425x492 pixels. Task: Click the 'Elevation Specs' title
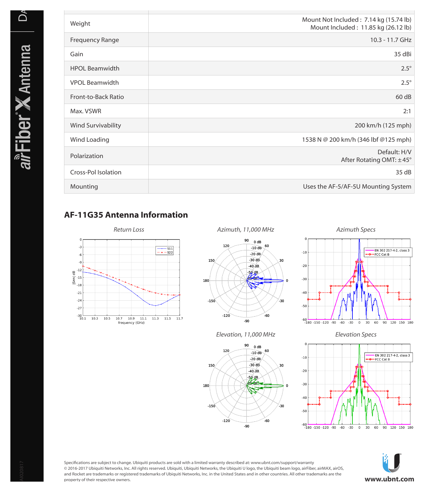tap(356, 334)
